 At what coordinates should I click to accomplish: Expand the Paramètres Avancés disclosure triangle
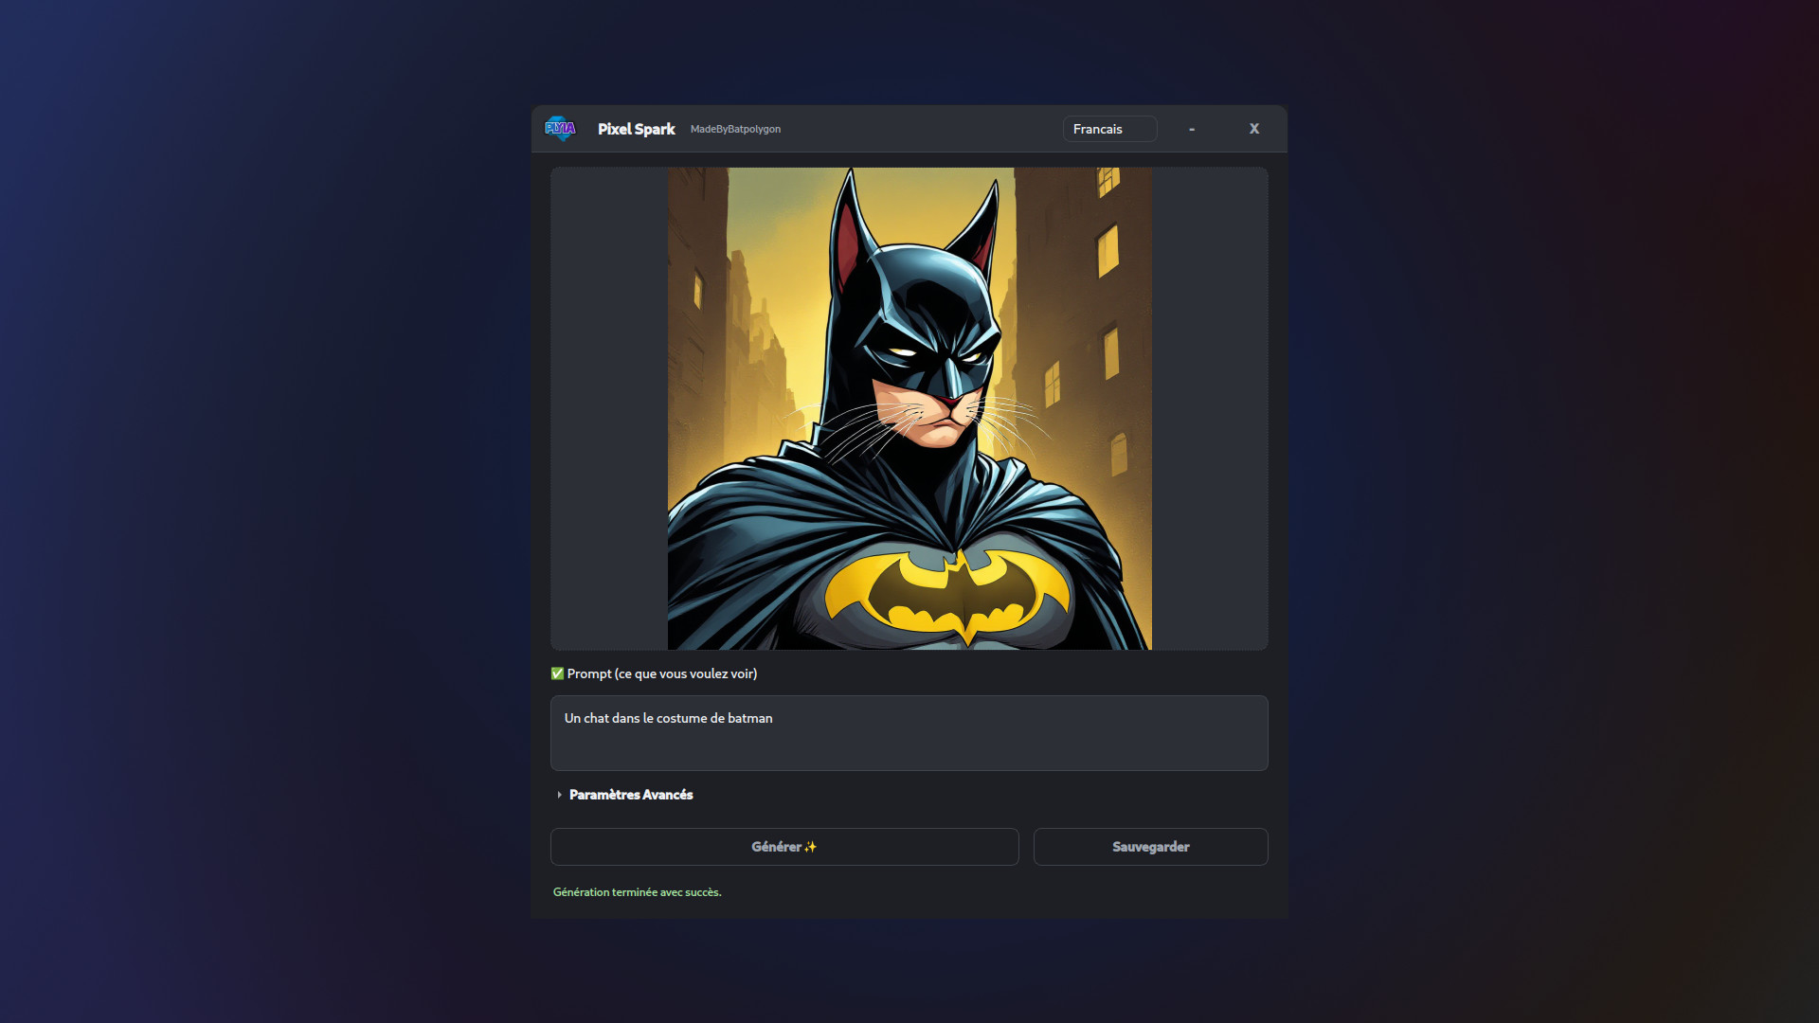tap(559, 795)
